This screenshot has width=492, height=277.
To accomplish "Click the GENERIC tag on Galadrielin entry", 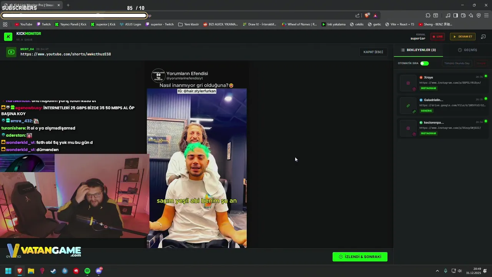I will click(x=426, y=111).
